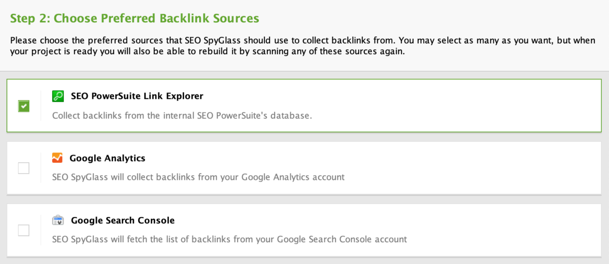609x264 pixels.
Task: Click the Google Search Console toolbox icon
Action: 58,220
